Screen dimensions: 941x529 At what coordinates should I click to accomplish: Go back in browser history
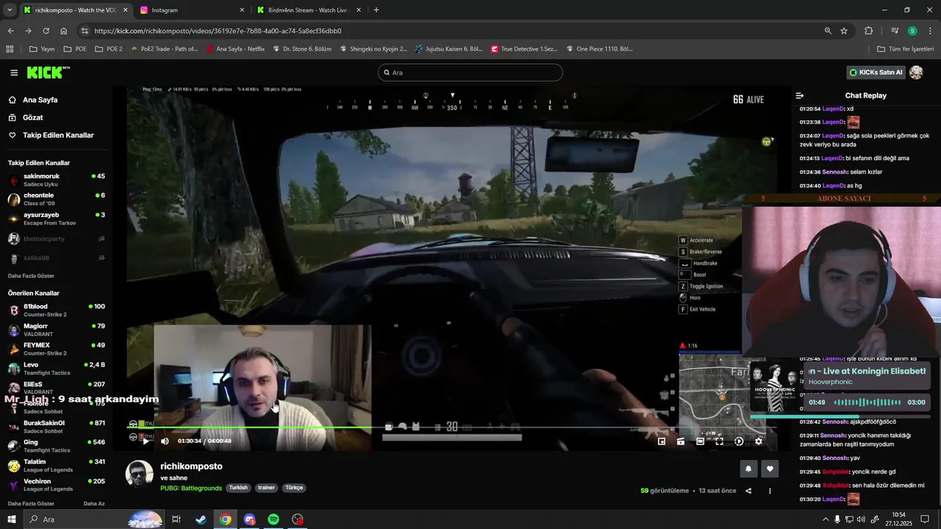point(10,31)
